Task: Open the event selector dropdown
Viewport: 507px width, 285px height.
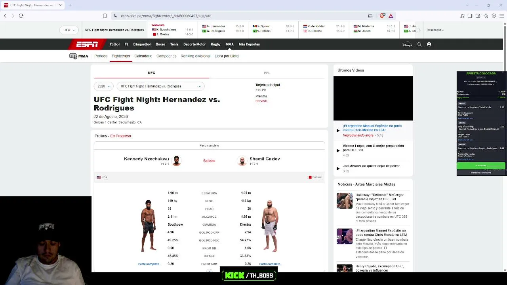Action: click(x=160, y=86)
